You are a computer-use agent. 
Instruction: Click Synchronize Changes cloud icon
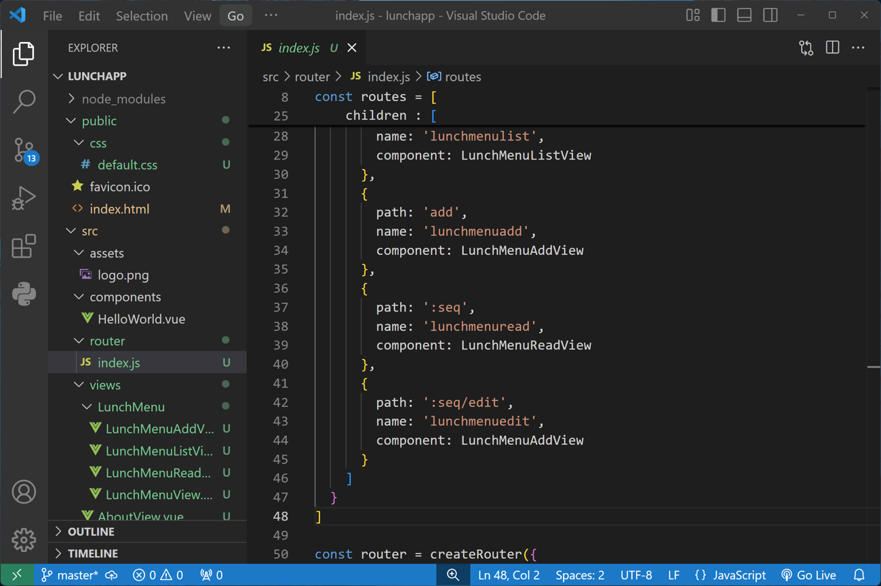click(x=112, y=575)
